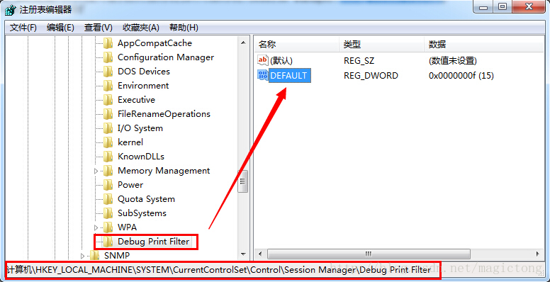The image size is (550, 282).
Task: Click the kernel folder icon
Action: (108, 142)
